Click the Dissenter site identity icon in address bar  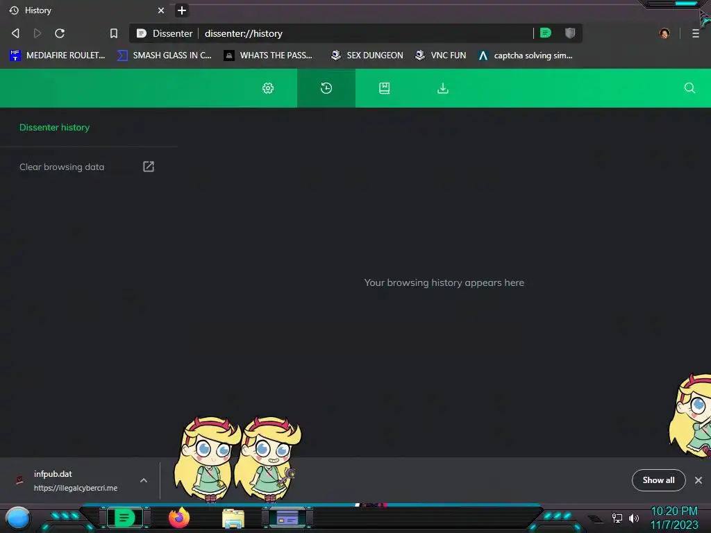click(142, 33)
